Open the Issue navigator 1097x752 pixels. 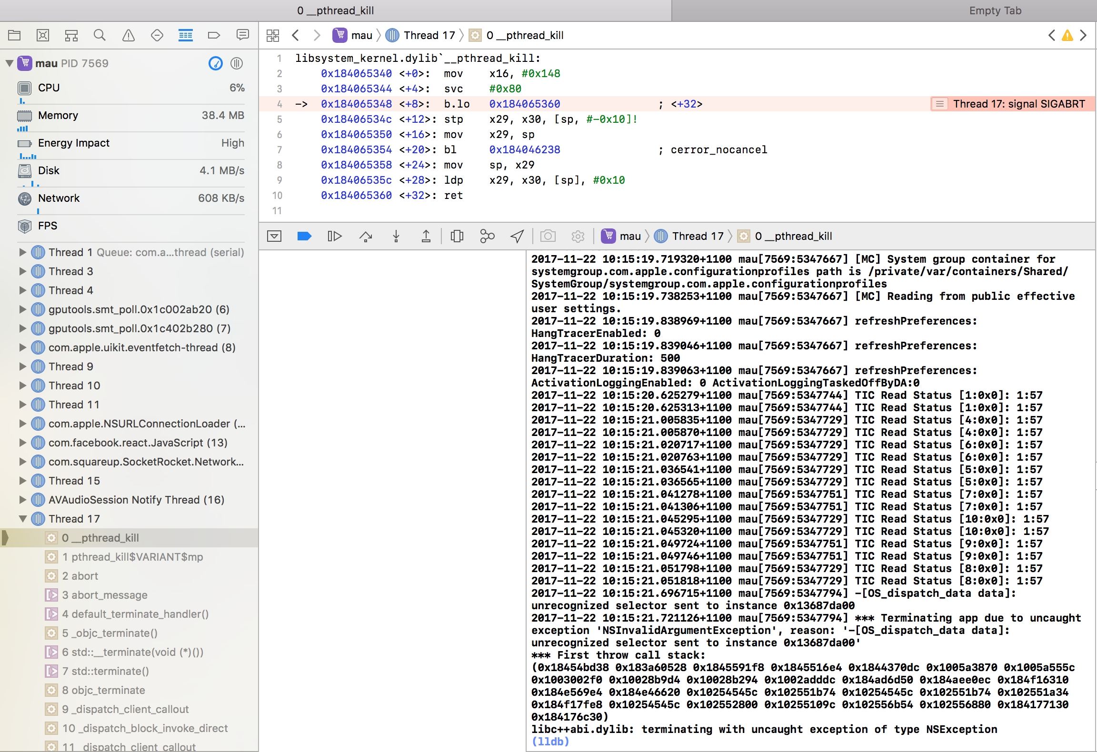click(129, 35)
